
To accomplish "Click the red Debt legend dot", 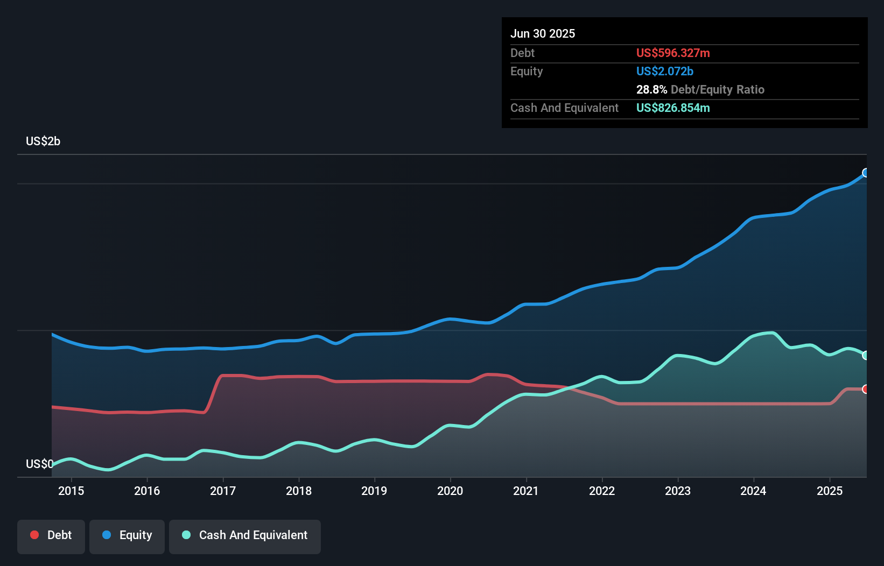I will tap(34, 535).
